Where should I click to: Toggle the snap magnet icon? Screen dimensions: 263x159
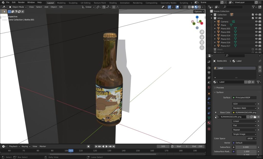coord(104,7)
